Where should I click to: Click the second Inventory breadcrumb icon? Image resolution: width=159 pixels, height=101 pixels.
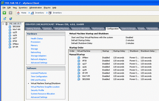(50, 13)
